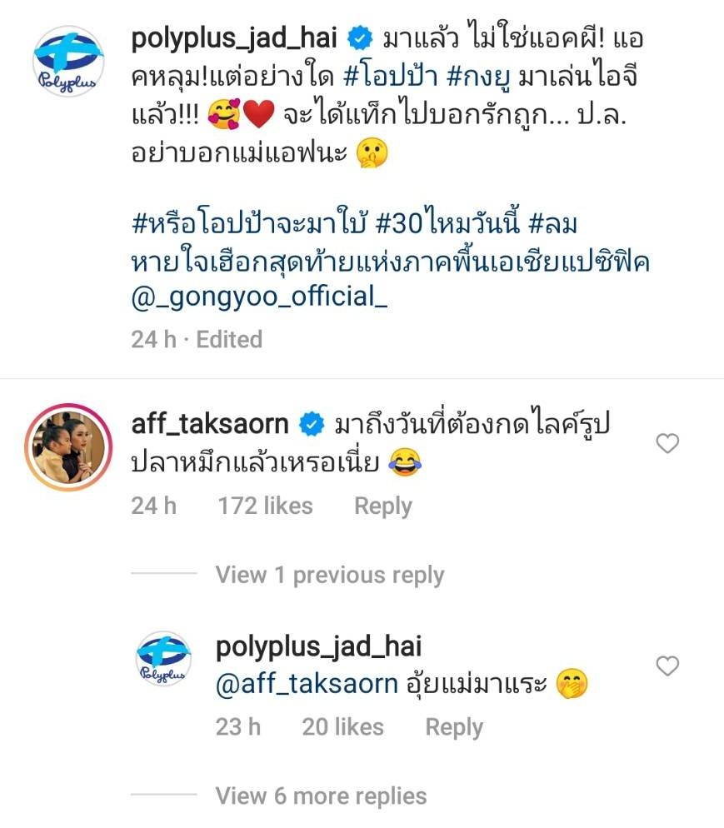The image size is (724, 828).
Task: Tap the small Polyplus avatar in the reply
Action: [163, 659]
